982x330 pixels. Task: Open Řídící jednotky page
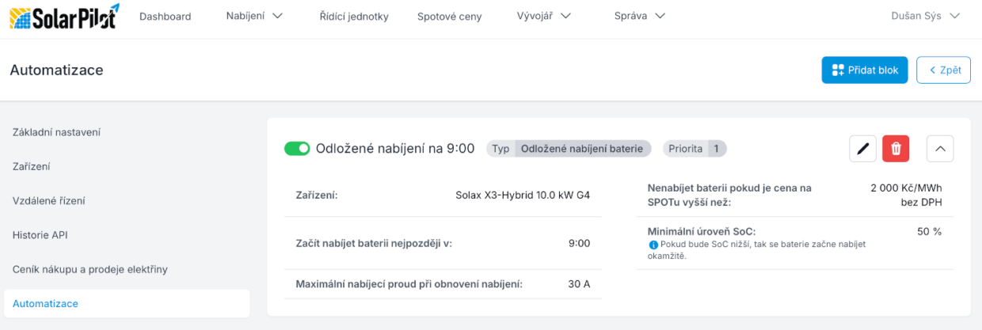pyautogui.click(x=354, y=17)
